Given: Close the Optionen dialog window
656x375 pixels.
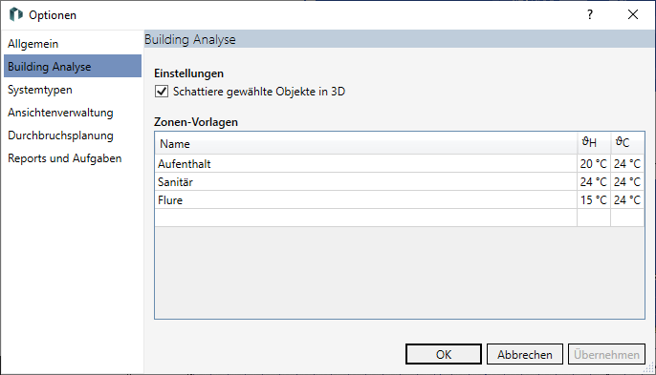Looking at the screenshot, I should click(633, 14).
